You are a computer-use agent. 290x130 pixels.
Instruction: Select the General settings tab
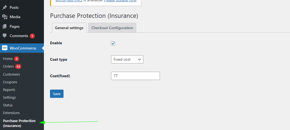pos(69,28)
